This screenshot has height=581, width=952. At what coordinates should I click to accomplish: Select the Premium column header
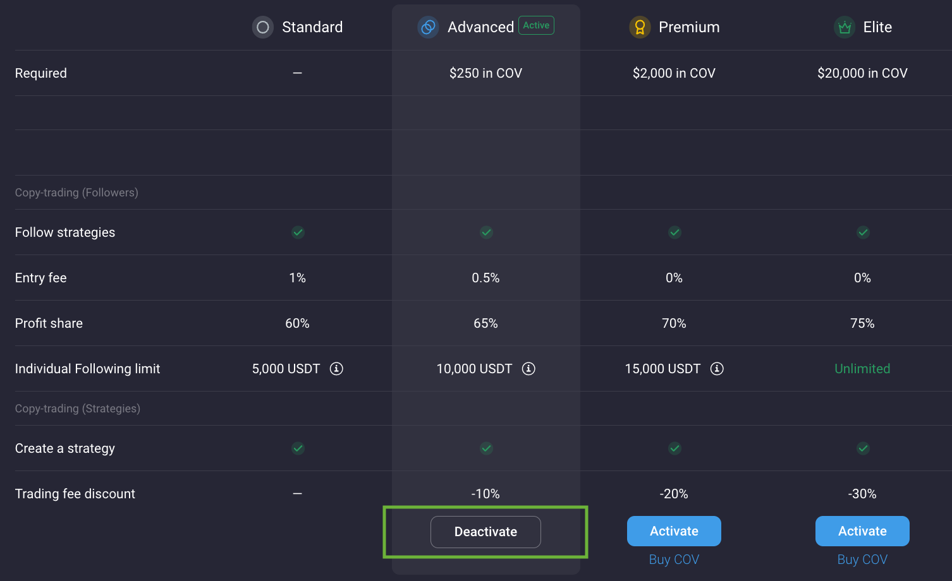[x=689, y=27]
